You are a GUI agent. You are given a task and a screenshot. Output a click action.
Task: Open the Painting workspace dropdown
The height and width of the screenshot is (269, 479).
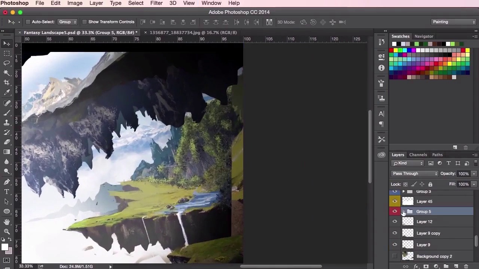(x=454, y=22)
